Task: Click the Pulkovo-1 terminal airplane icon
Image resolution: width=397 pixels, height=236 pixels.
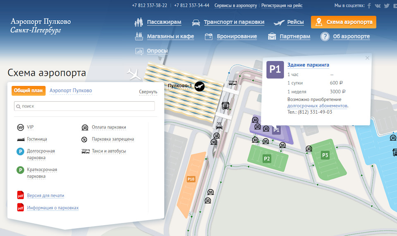Action: tap(200, 86)
